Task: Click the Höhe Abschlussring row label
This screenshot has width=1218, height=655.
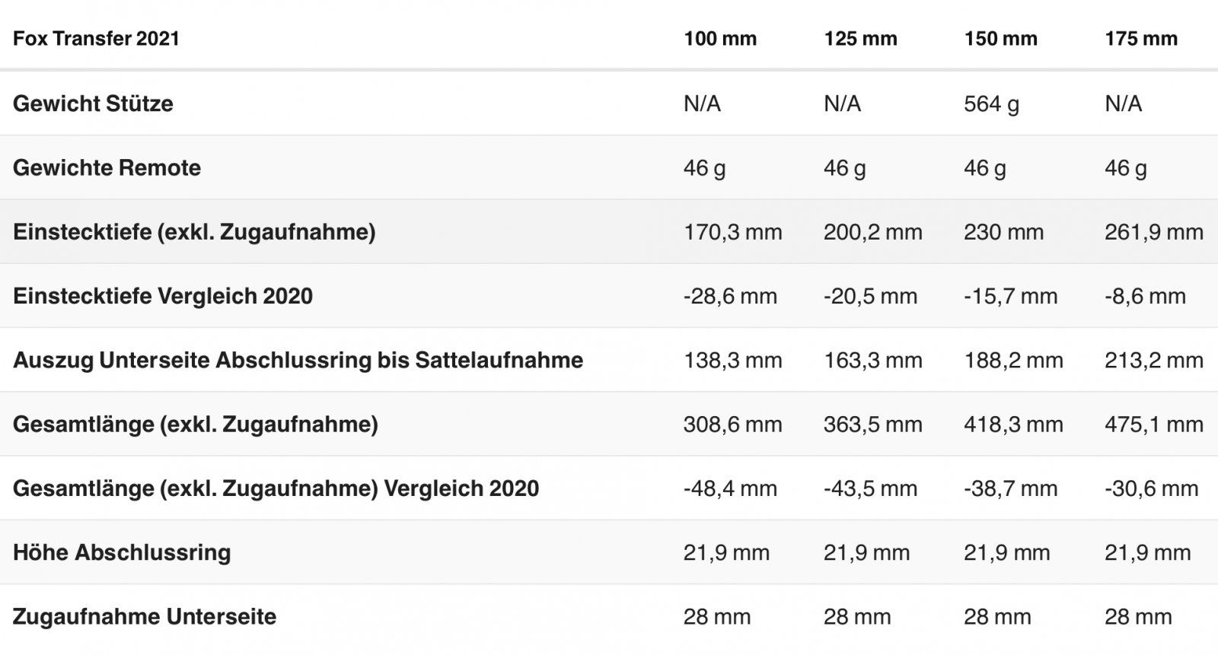Action: pos(122,552)
